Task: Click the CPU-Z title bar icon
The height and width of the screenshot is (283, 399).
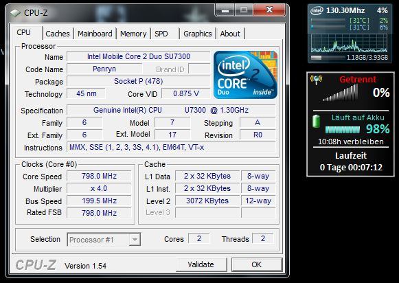Action: (15, 13)
